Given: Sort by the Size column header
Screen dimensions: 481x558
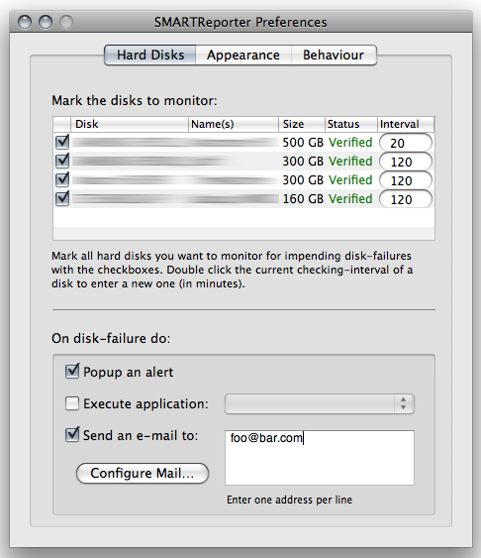Looking at the screenshot, I should [x=302, y=124].
